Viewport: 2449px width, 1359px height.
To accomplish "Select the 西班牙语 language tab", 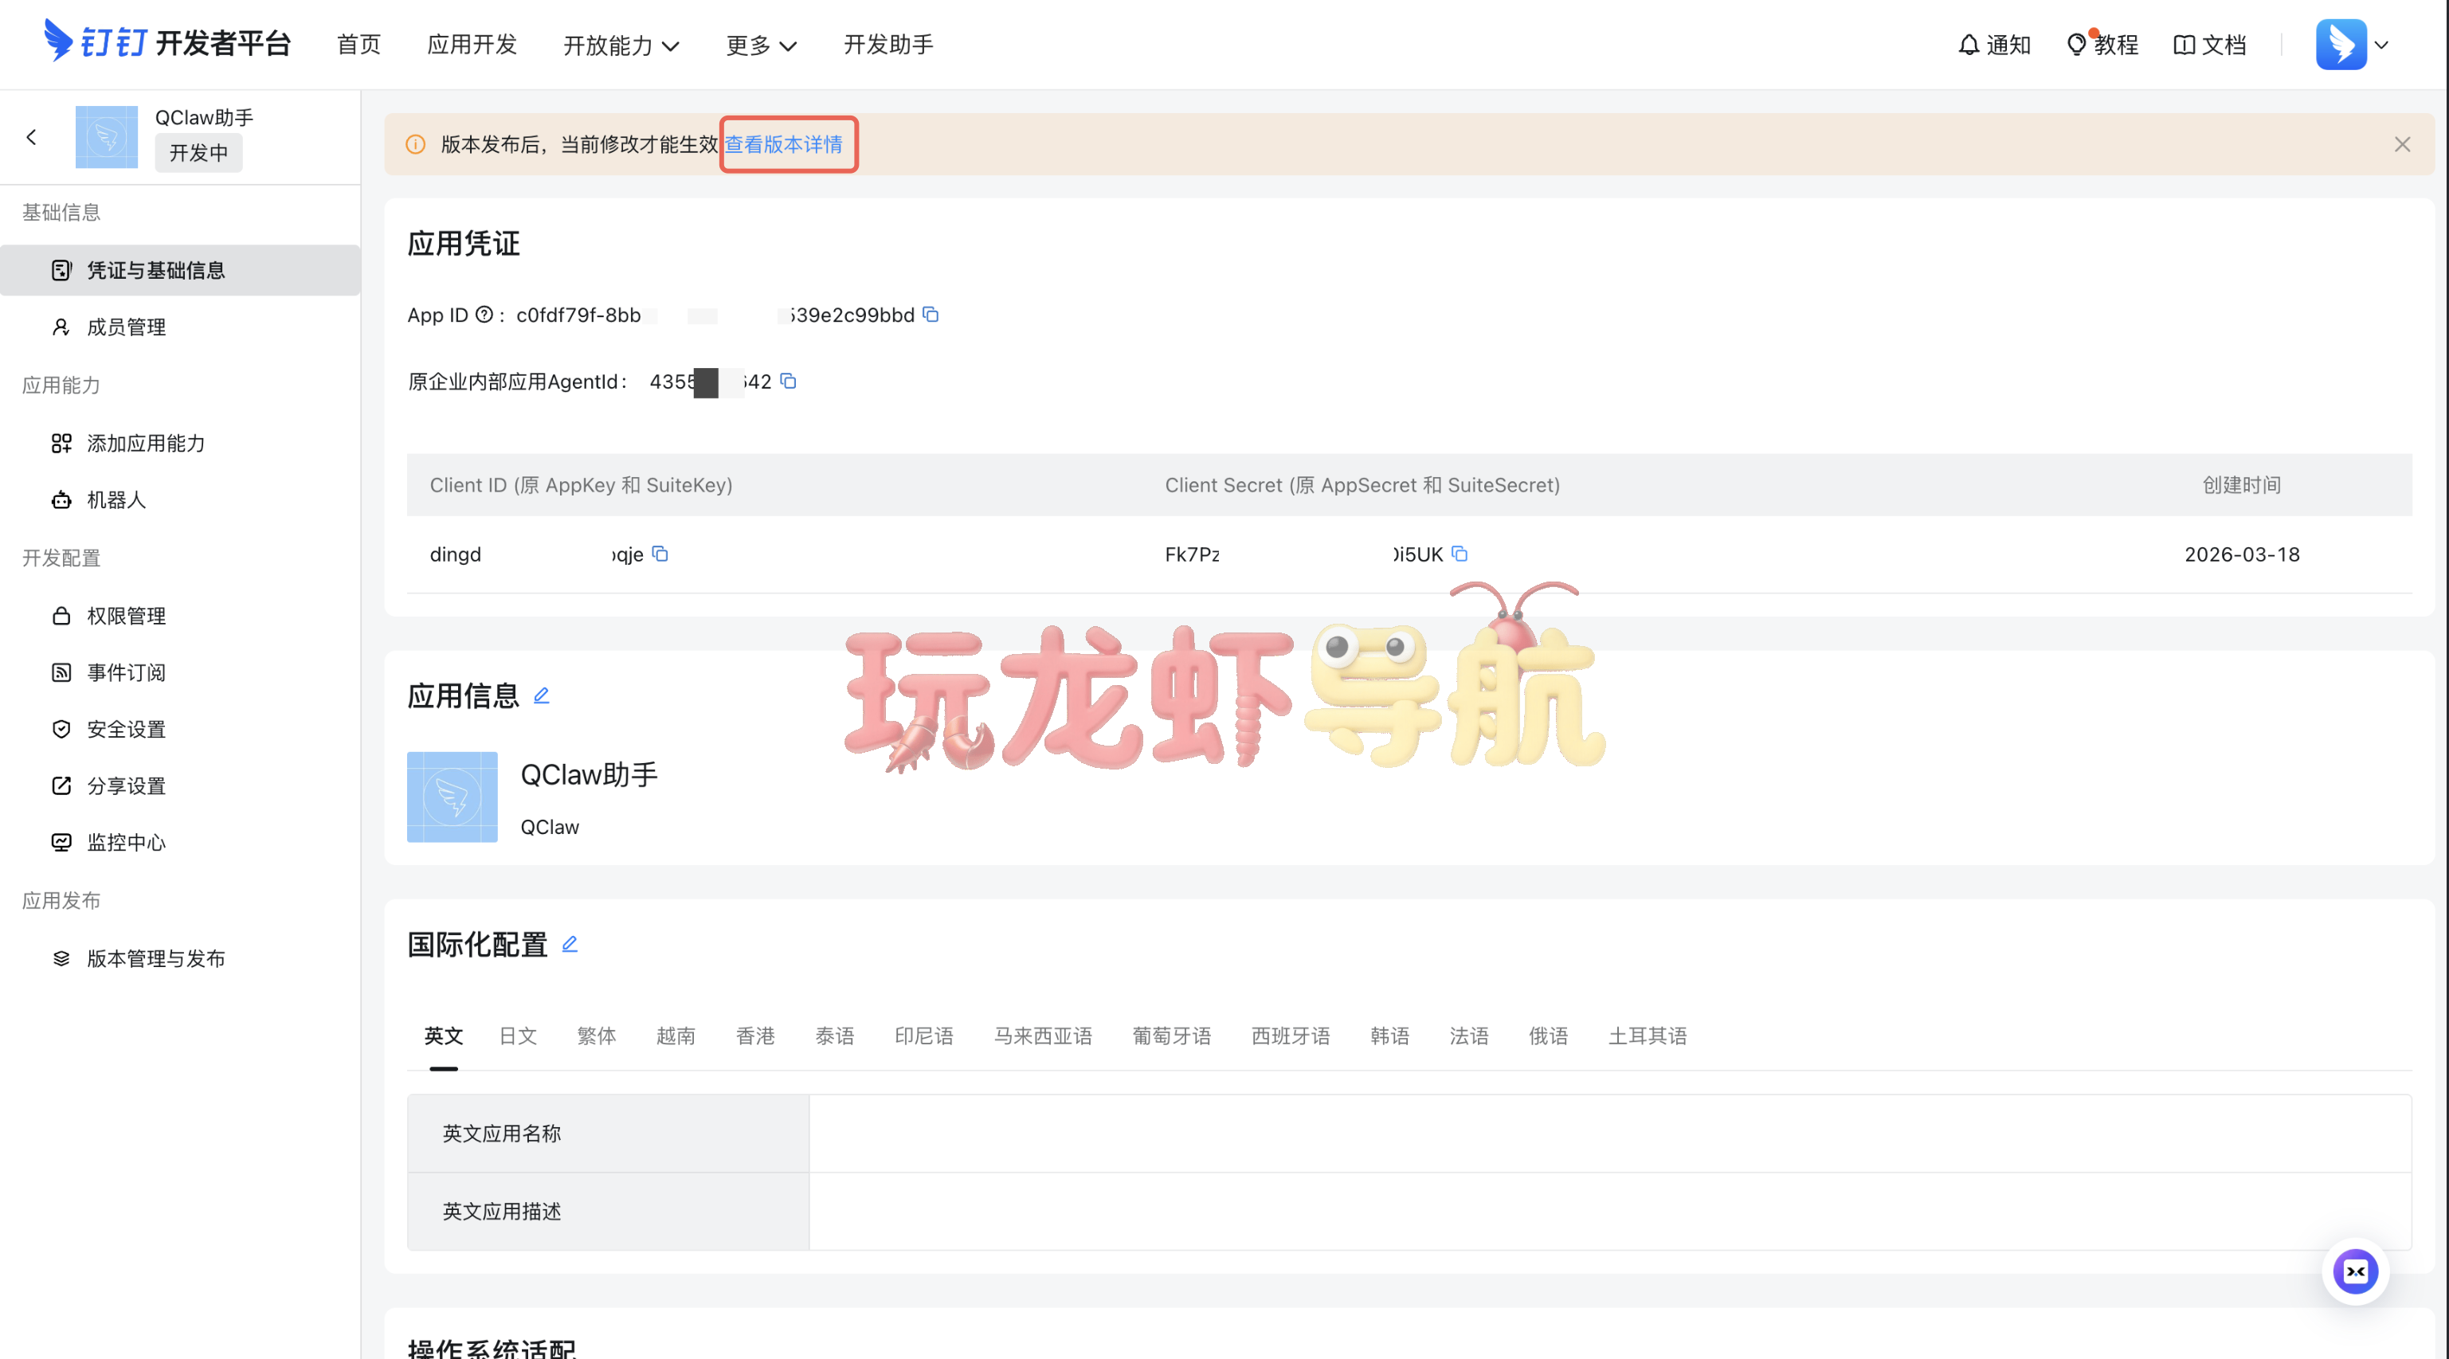I will (1290, 1036).
